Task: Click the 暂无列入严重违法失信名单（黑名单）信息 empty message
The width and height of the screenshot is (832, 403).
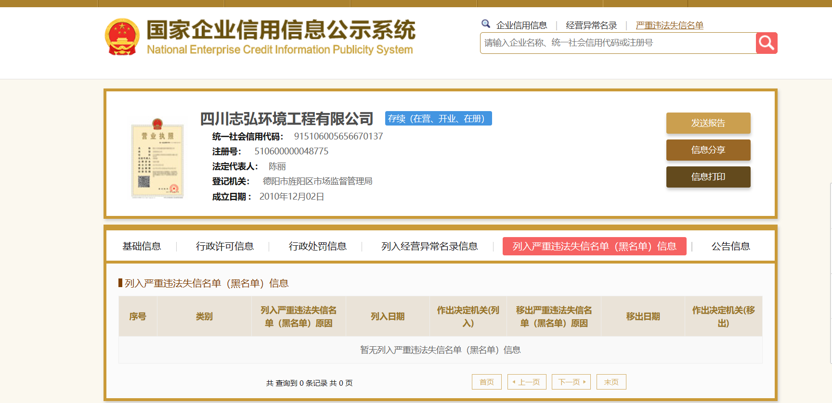Action: (x=441, y=350)
